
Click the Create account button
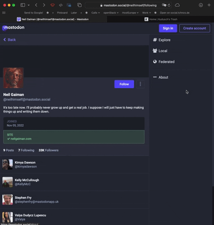point(195,28)
